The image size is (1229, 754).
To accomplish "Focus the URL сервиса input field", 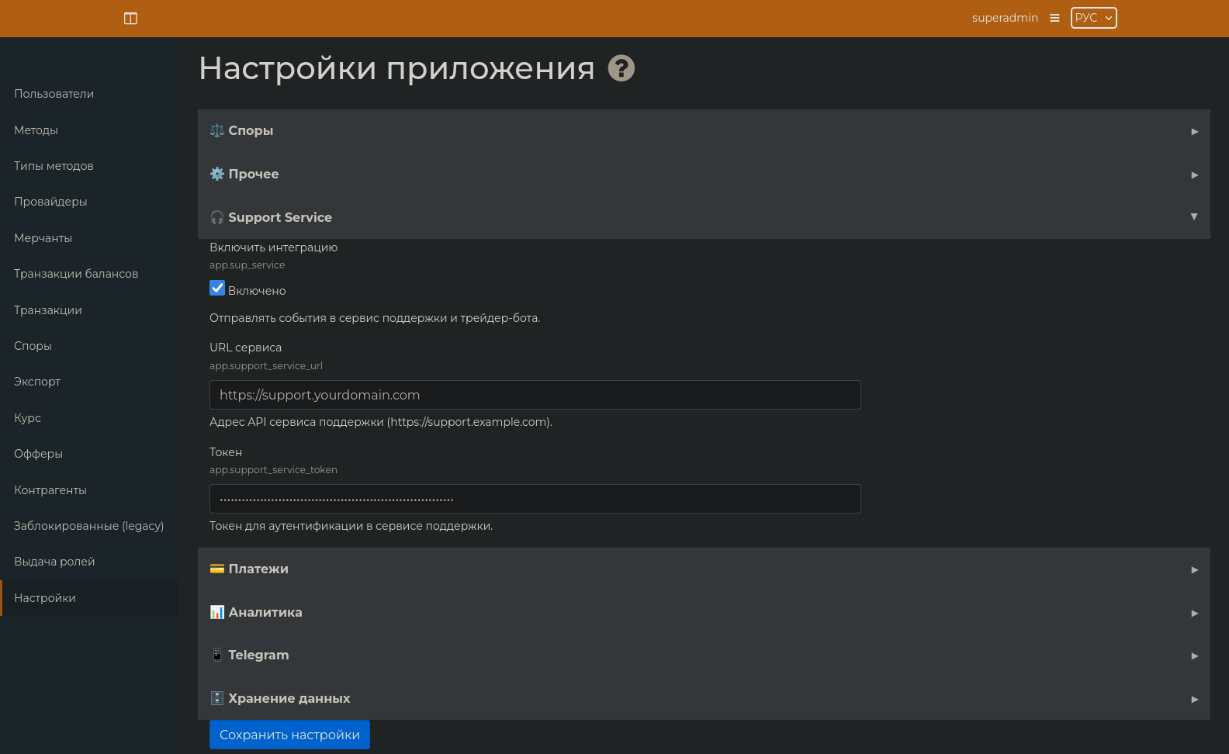I will click(535, 395).
